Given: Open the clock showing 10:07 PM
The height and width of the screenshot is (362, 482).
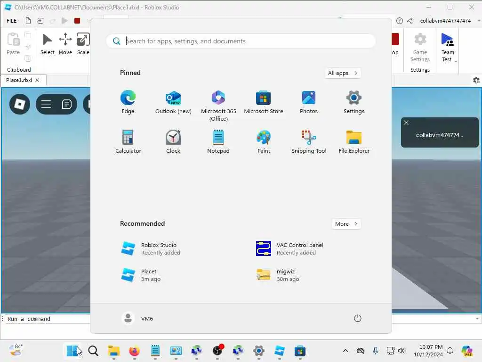Looking at the screenshot, I should pos(428,351).
